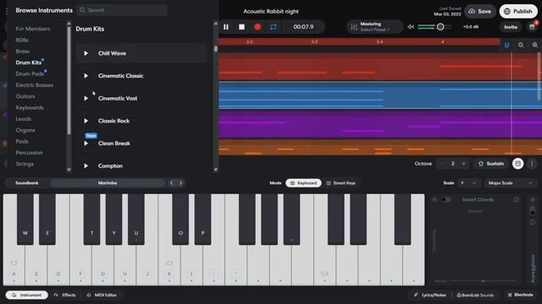The image size is (542, 304).
Task: Click ruler marker 3.3
Action: (314, 41)
